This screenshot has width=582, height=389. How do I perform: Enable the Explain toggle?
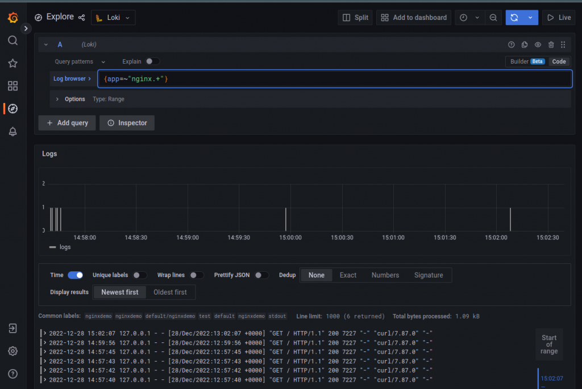pyautogui.click(x=149, y=61)
